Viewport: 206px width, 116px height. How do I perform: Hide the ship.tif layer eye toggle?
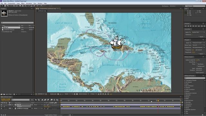tap(1, 105)
